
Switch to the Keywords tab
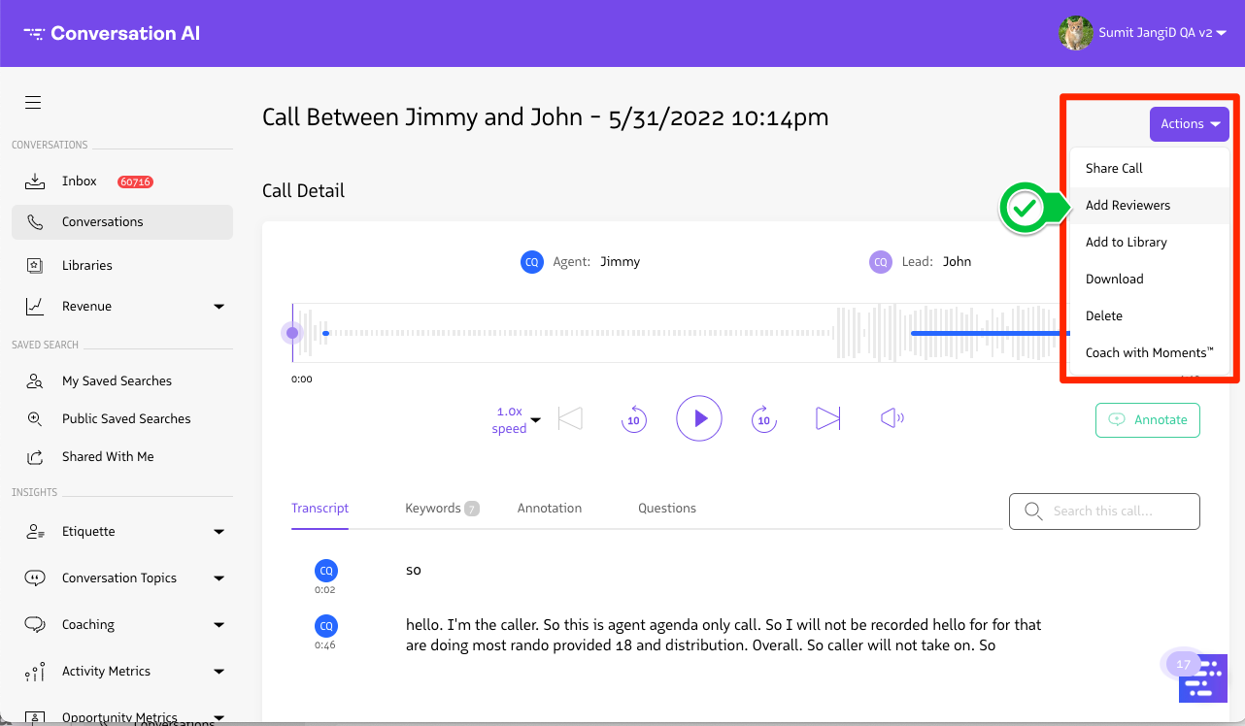pos(433,509)
